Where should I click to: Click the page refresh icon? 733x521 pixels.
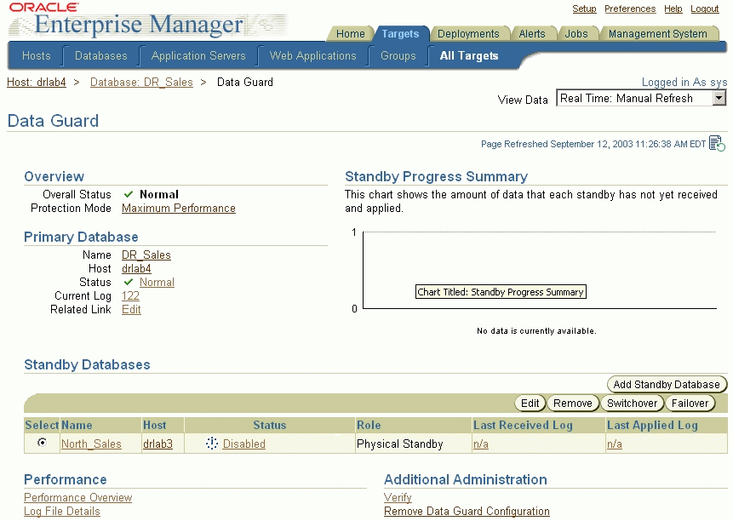(x=717, y=144)
